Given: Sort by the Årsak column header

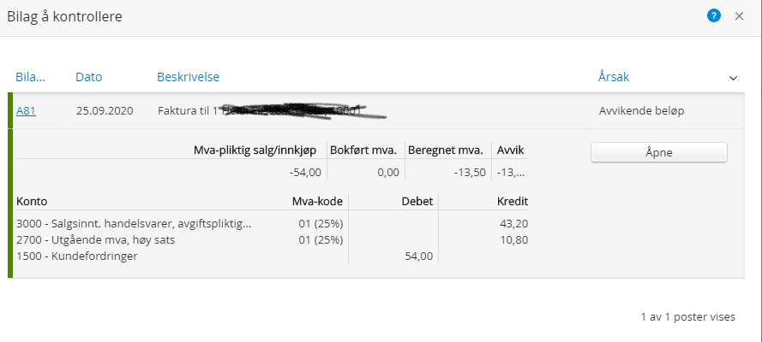Looking at the screenshot, I should [614, 77].
